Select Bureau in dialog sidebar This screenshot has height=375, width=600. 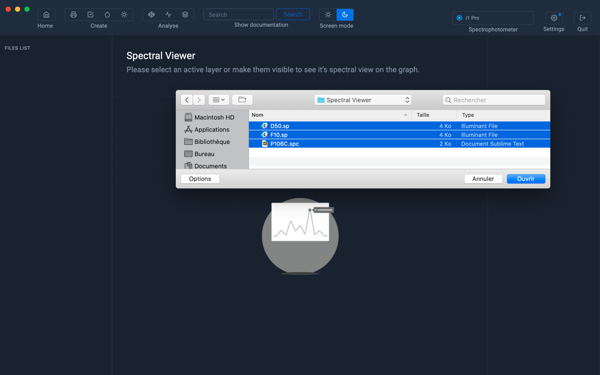click(x=199, y=154)
